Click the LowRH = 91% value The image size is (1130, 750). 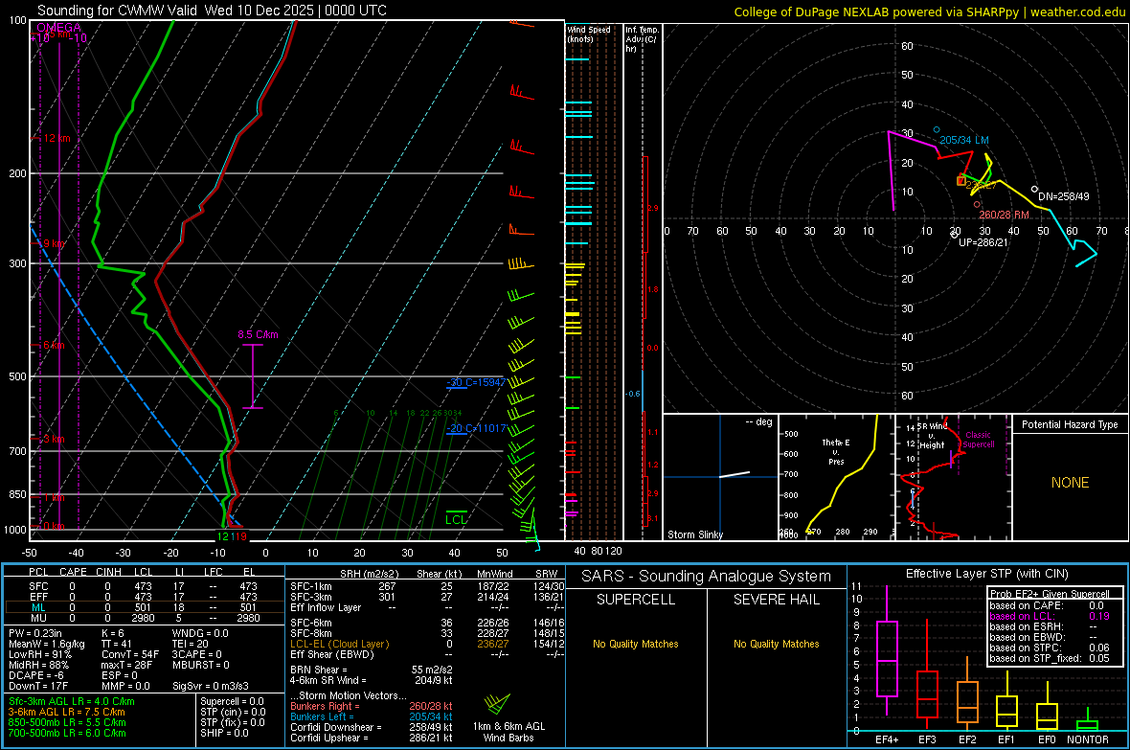click(x=40, y=654)
